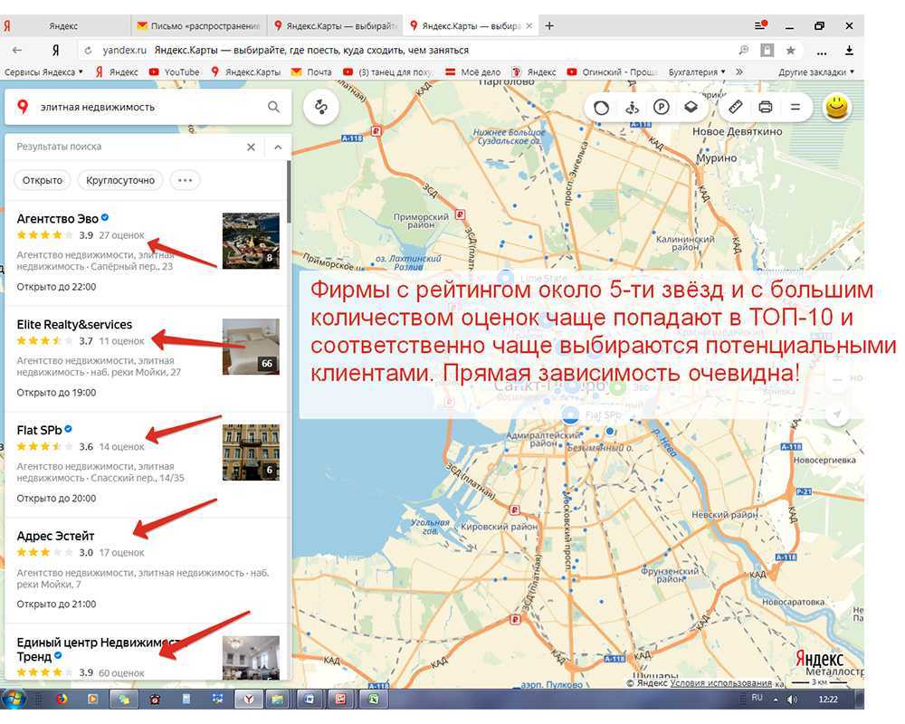Click the volume icon in the system tray
The image size is (905, 724).
[793, 700]
